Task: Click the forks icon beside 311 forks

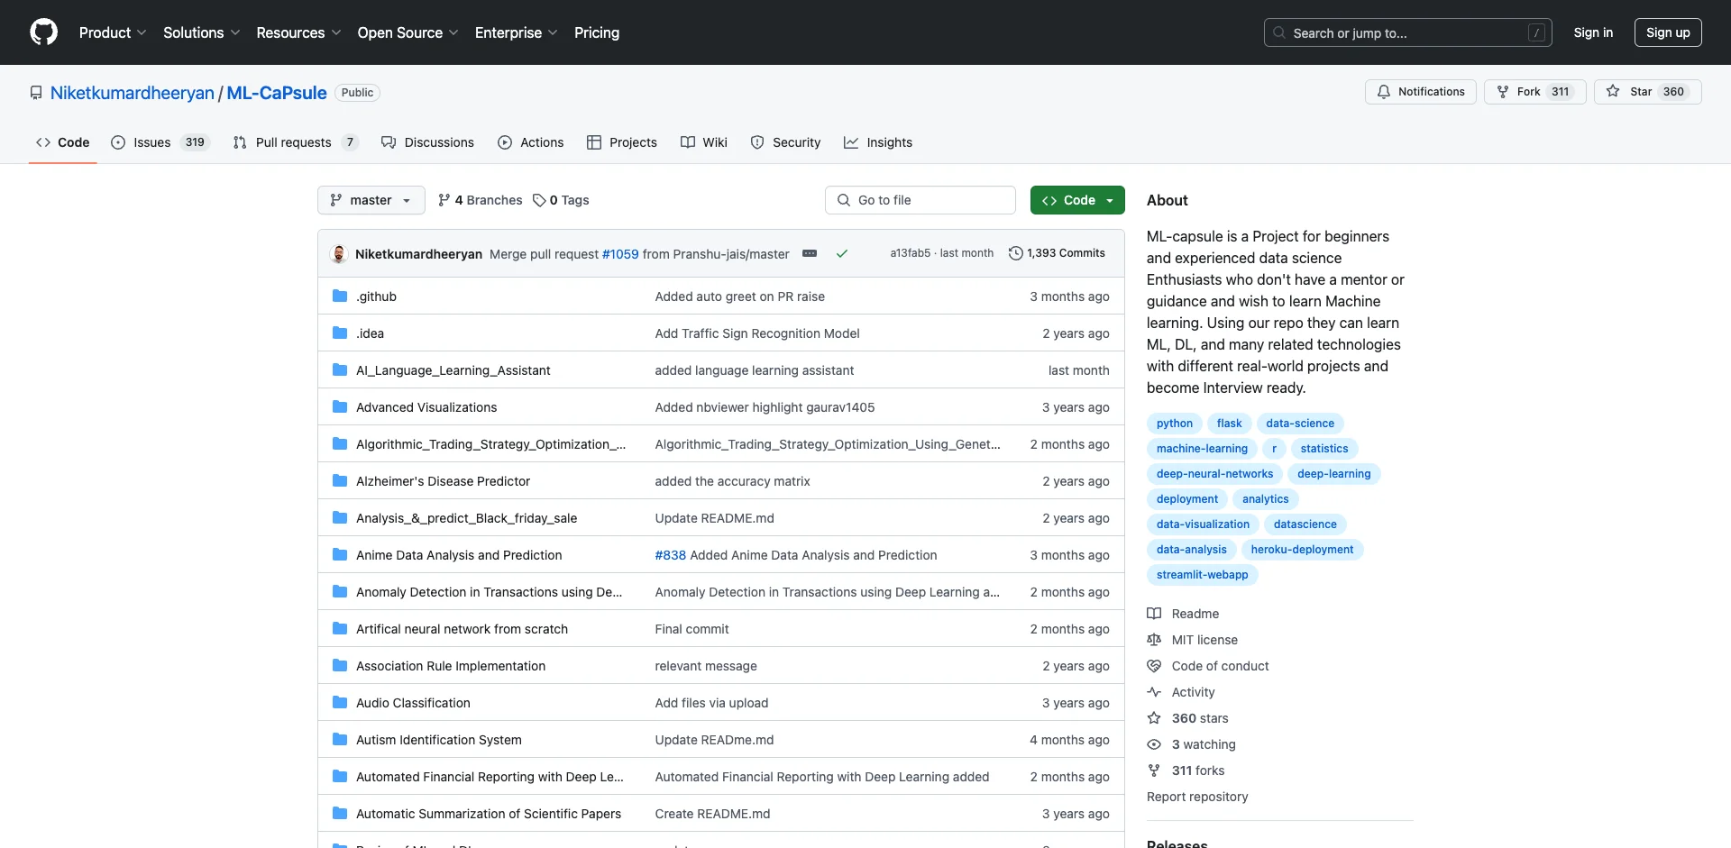Action: tap(1154, 770)
